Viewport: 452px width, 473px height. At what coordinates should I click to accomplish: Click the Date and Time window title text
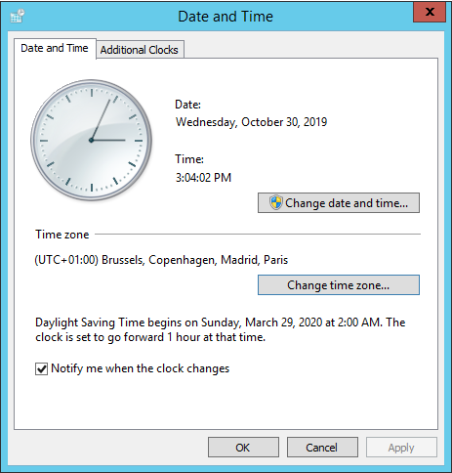click(x=226, y=17)
